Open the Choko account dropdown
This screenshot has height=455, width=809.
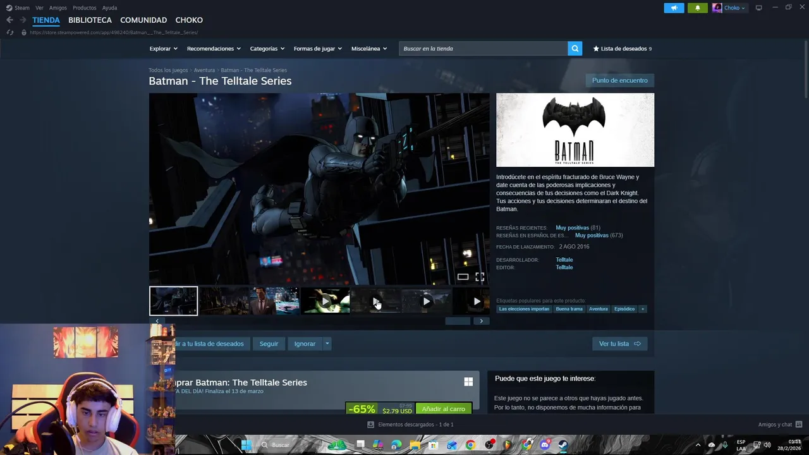(x=729, y=8)
